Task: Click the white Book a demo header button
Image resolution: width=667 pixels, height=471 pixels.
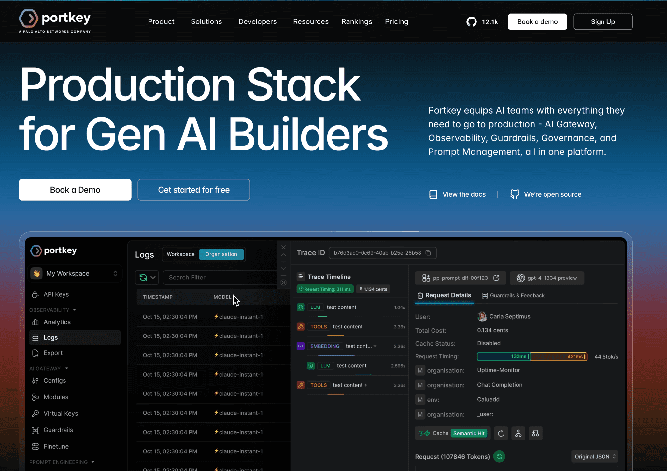Action: (537, 22)
